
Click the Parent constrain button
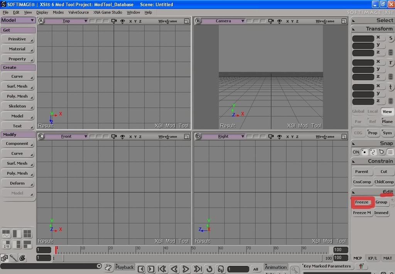(x=362, y=172)
